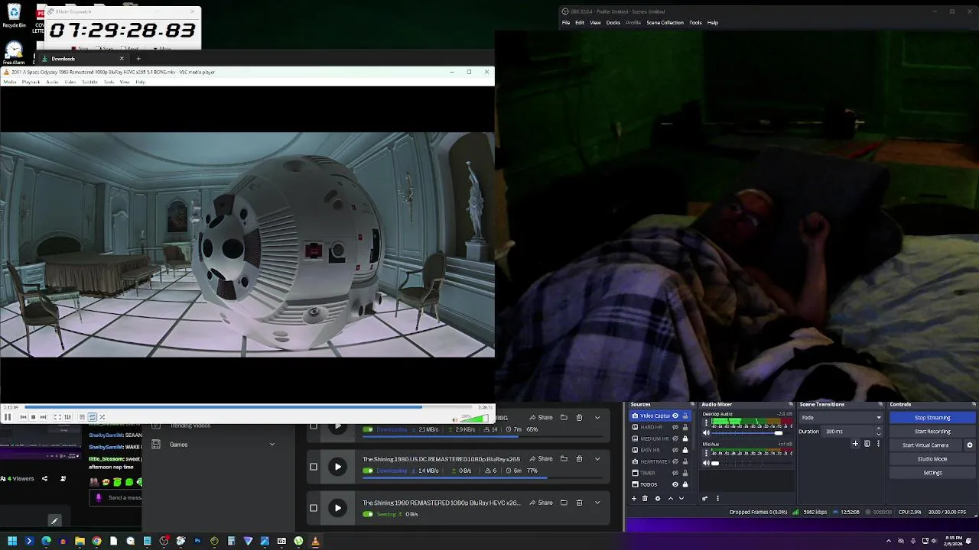This screenshot has height=550, width=979.
Task: Select The Shining HEVC x26 torrent checkbox
Action: coord(313,508)
